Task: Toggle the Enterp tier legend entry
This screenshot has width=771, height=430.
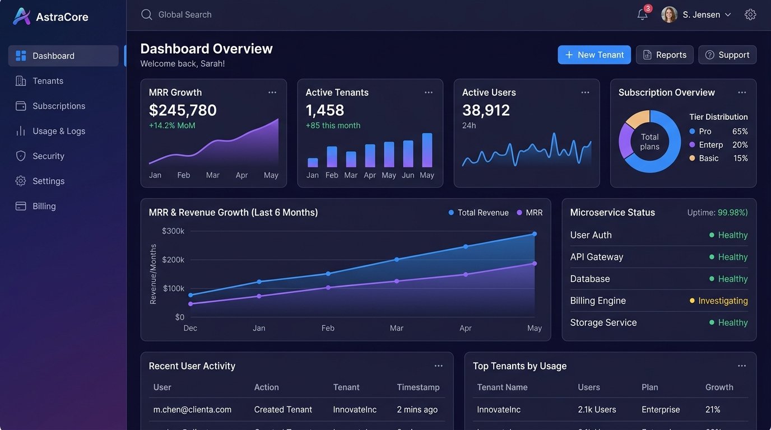Action: tap(719, 144)
